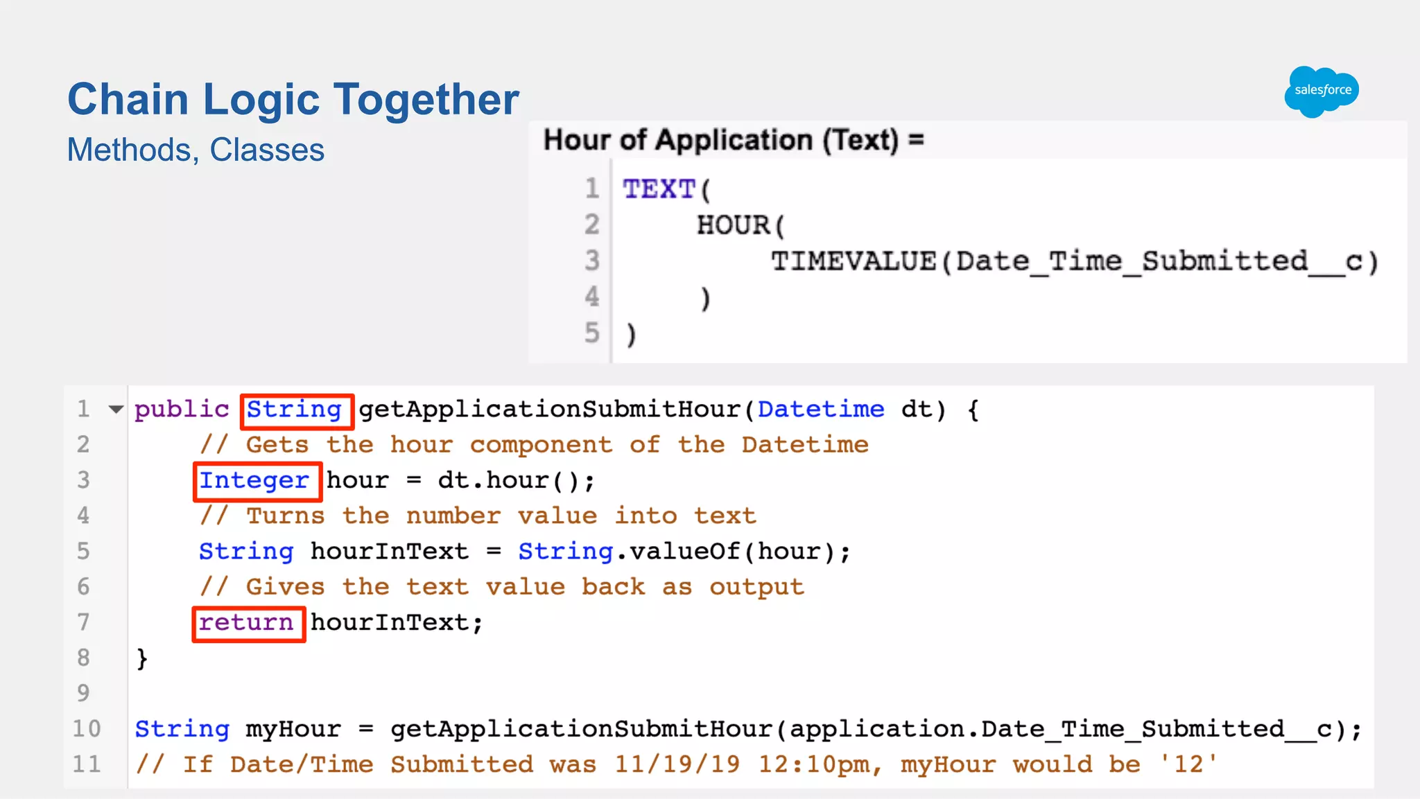Click the 'public' keyword in the code
The image size is (1420, 799).
[x=182, y=410]
